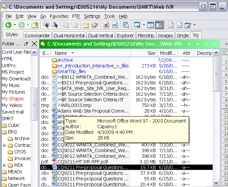Image resolution: width=228 pixels, height=187 pixels.
Task: Expand the Contrac folder tree node
Action: point(4,145)
